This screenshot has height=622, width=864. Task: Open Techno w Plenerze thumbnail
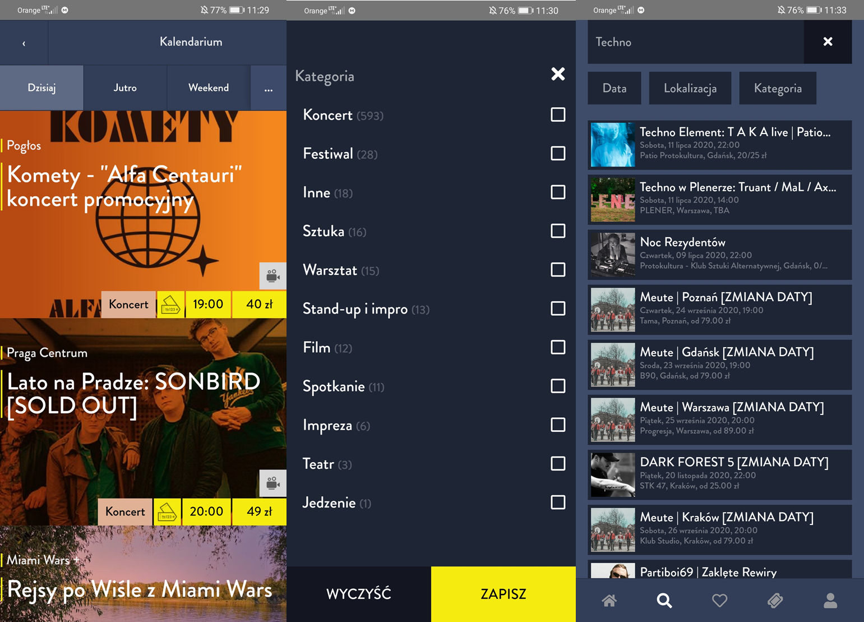613,200
